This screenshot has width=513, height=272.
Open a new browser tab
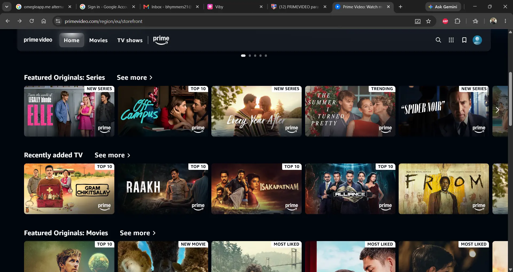pos(400,7)
